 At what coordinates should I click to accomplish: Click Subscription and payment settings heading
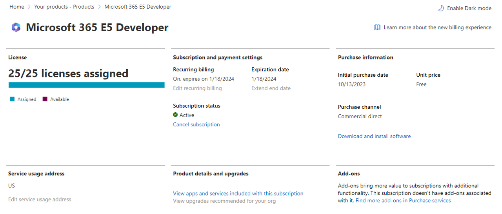tap(218, 58)
